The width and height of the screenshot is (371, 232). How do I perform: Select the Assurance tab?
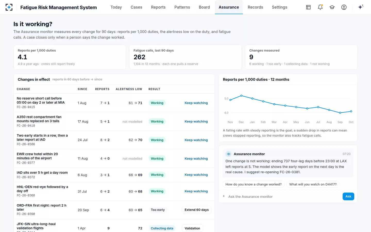point(229,7)
